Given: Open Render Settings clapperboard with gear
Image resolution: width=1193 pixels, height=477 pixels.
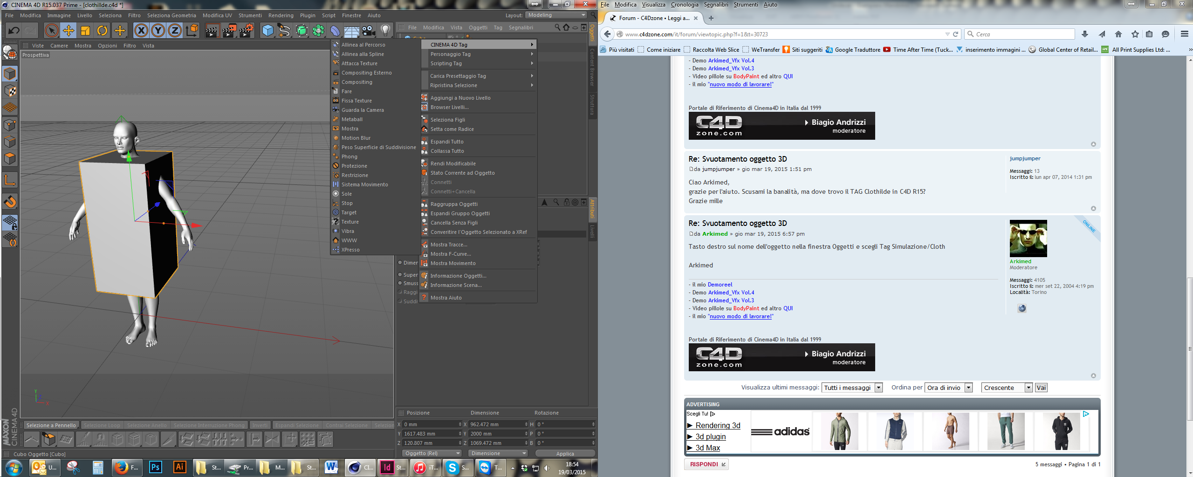Looking at the screenshot, I should click(x=246, y=31).
